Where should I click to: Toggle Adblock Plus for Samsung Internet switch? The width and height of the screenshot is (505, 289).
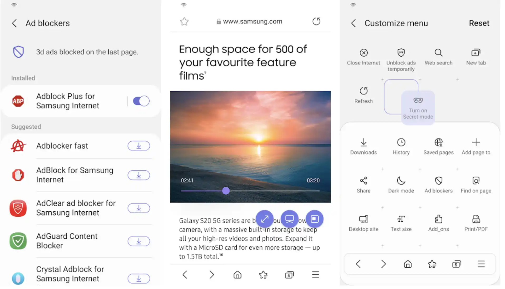[141, 101]
